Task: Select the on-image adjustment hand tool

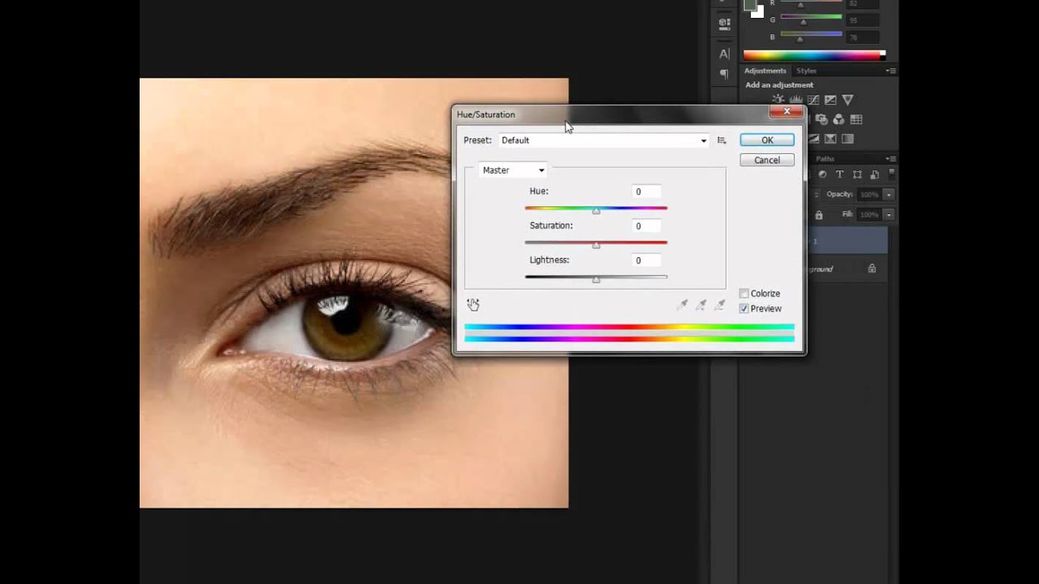Action: 473,305
